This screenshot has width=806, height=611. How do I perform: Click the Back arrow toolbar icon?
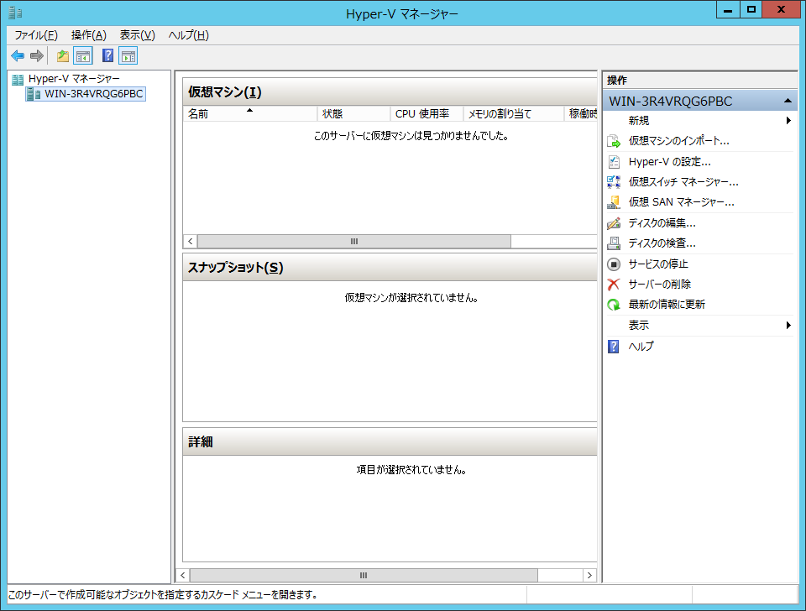pos(18,56)
